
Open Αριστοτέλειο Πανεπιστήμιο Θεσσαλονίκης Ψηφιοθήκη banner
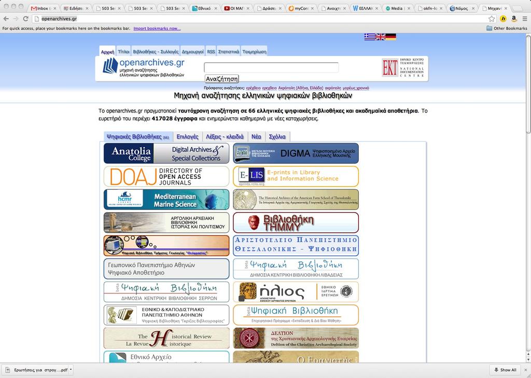(x=296, y=246)
